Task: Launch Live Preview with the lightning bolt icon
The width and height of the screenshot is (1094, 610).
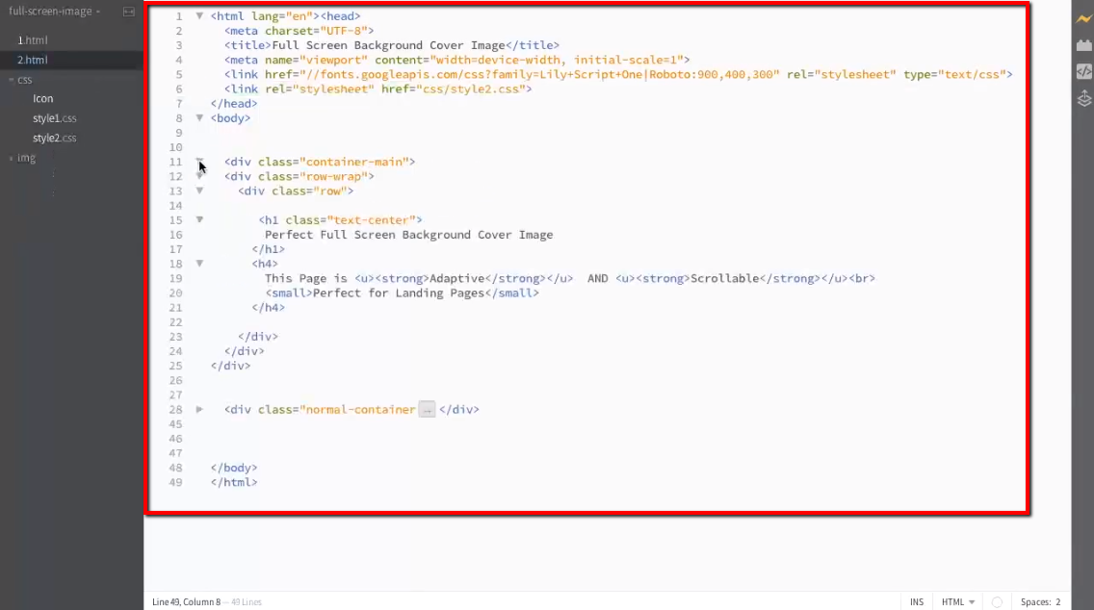Action: [x=1084, y=18]
